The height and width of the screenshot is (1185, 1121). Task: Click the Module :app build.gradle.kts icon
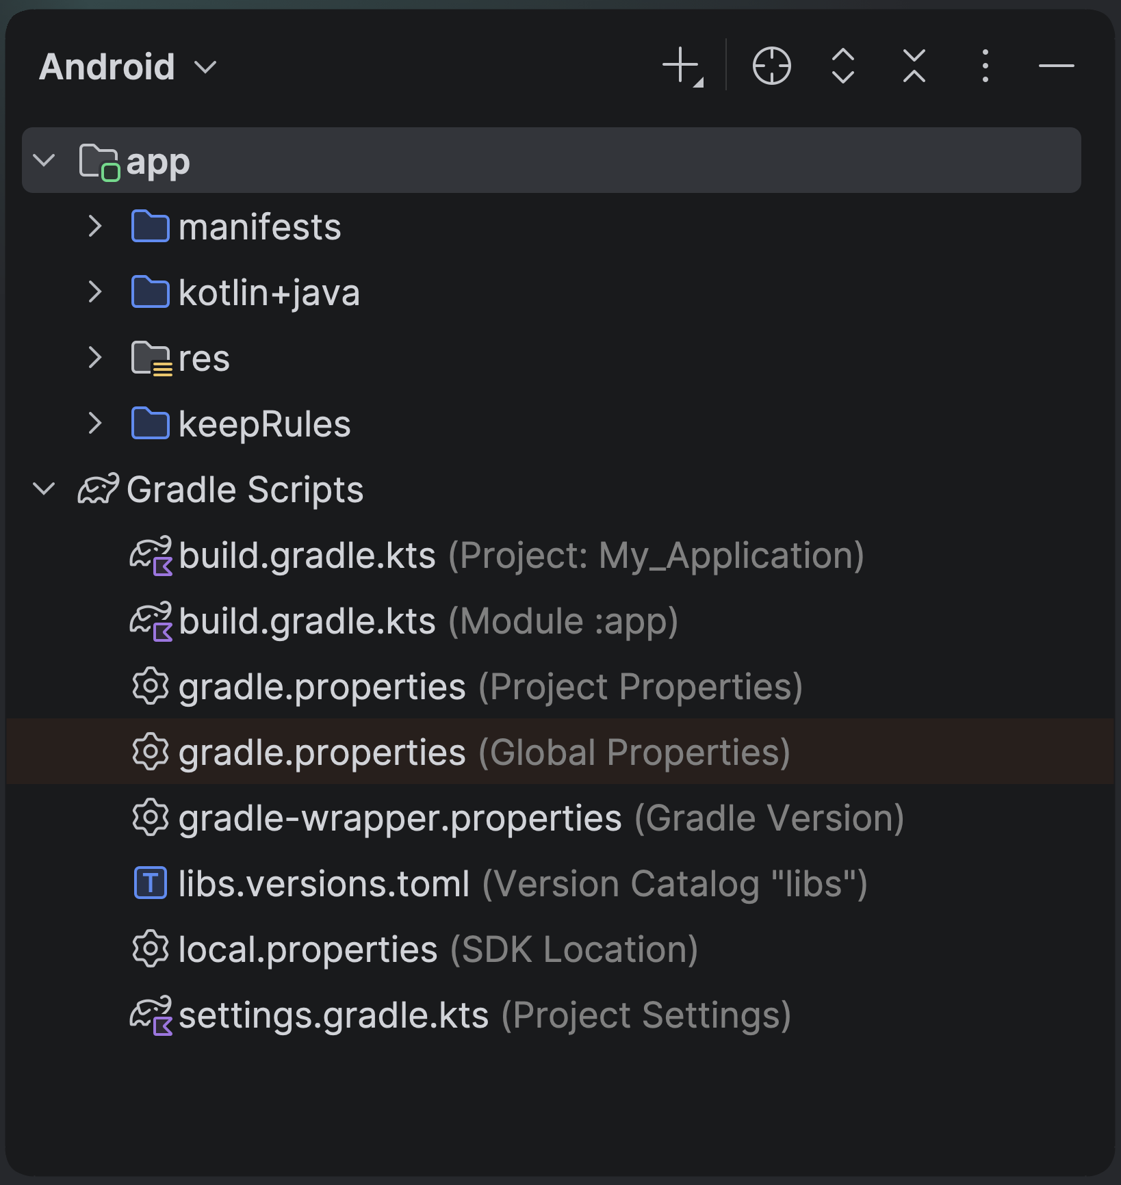(x=151, y=622)
